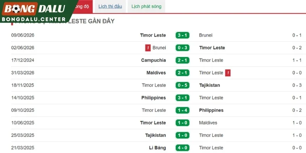Click the bongdalu.center site address text

[34, 19]
